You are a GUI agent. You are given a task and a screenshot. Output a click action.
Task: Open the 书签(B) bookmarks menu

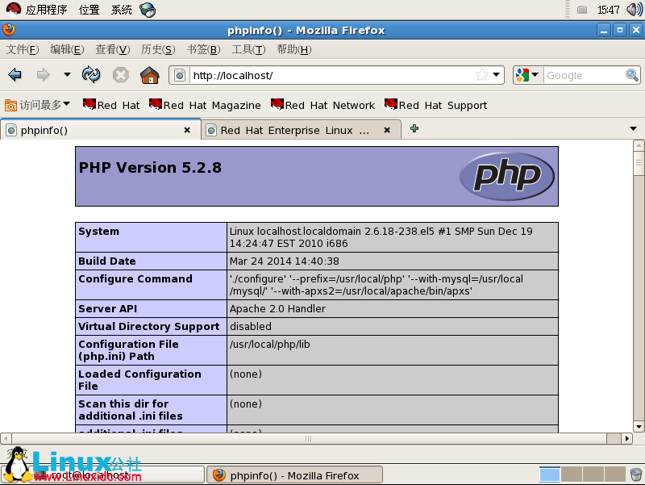click(203, 49)
